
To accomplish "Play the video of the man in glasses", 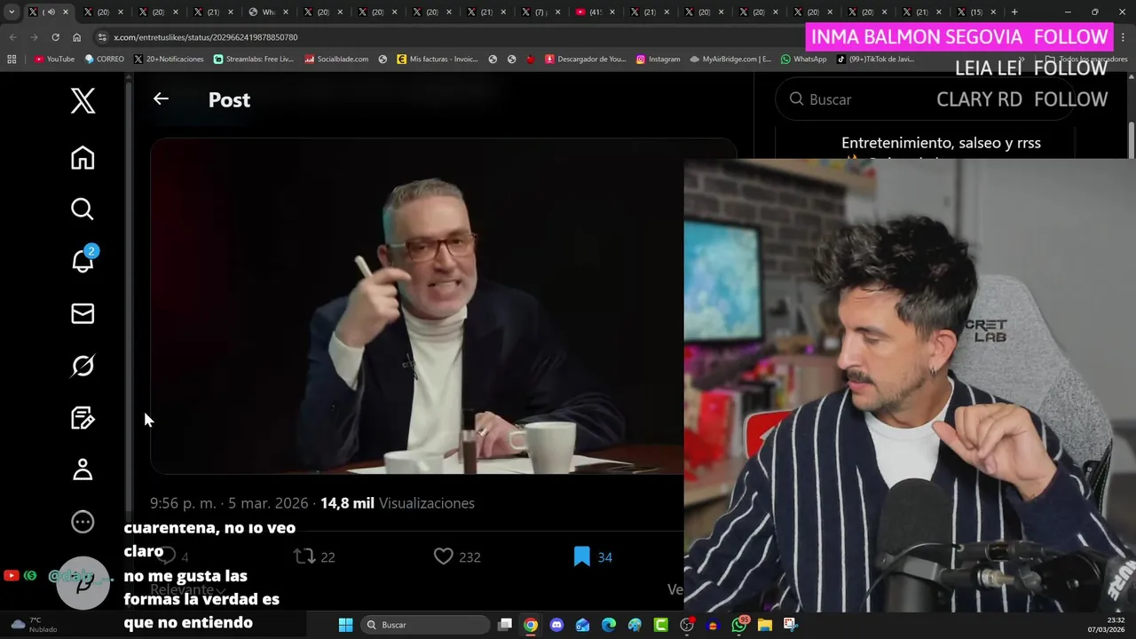I will (x=417, y=306).
